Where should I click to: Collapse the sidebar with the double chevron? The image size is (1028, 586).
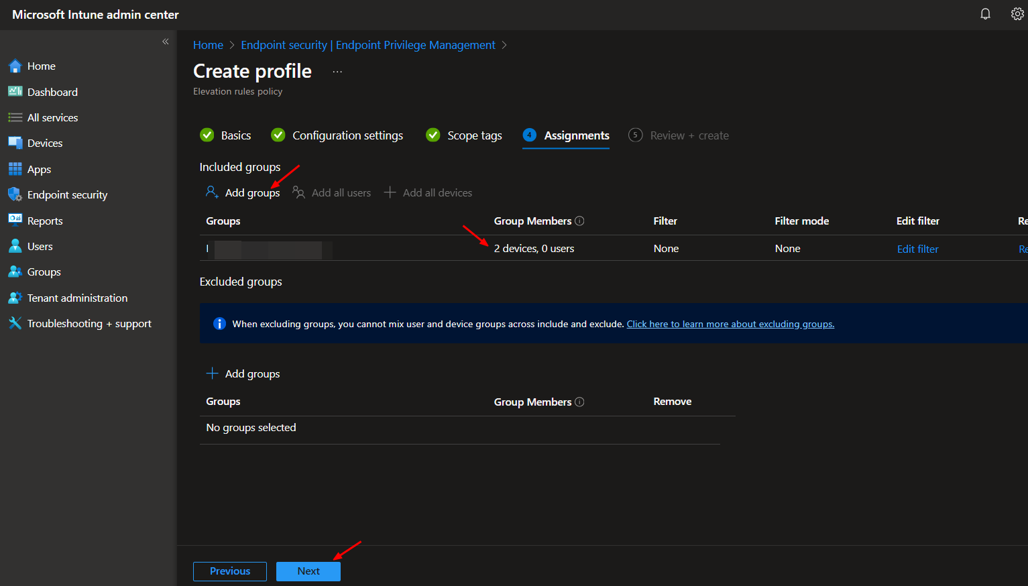click(166, 42)
